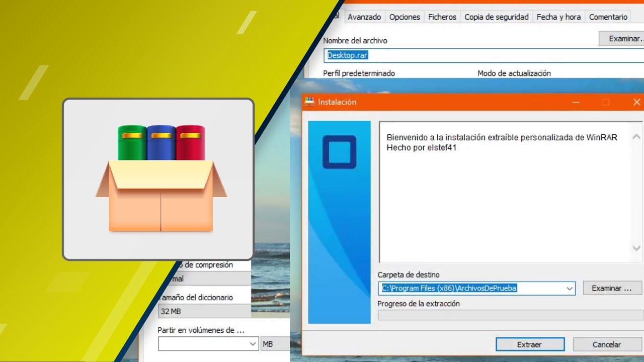Open the Avanzado tab

364,17
